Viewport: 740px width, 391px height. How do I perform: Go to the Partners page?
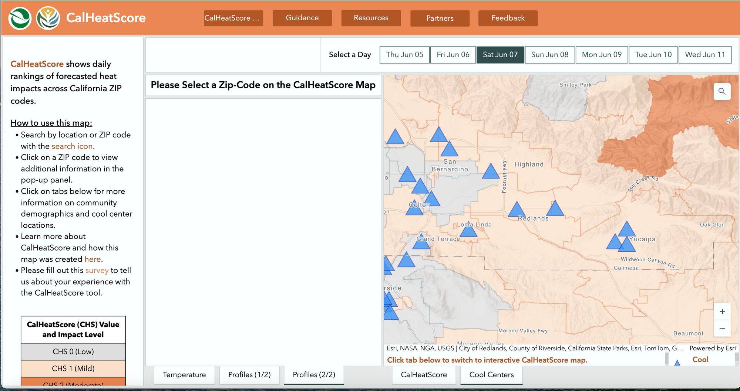coord(440,18)
